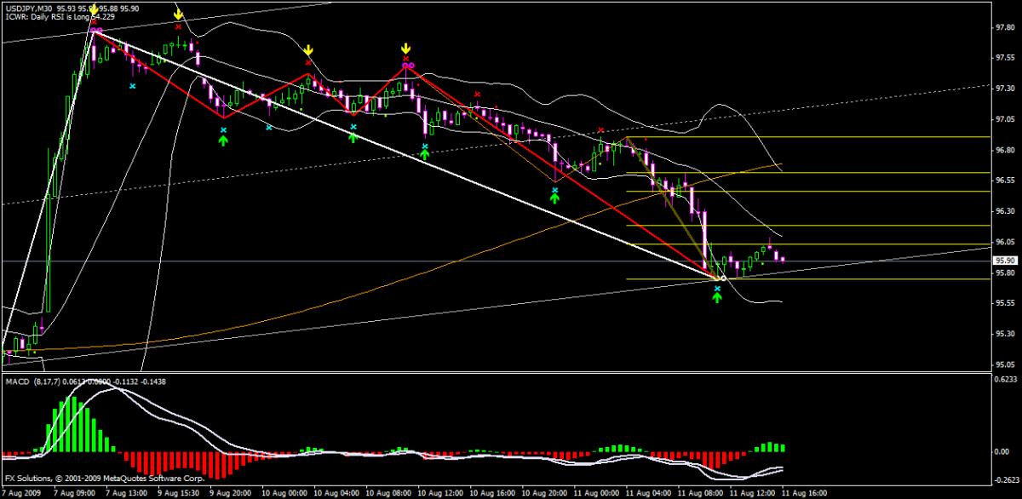Click the 95.80 price axis label
The width and height of the screenshot is (1022, 499).
point(1004,272)
